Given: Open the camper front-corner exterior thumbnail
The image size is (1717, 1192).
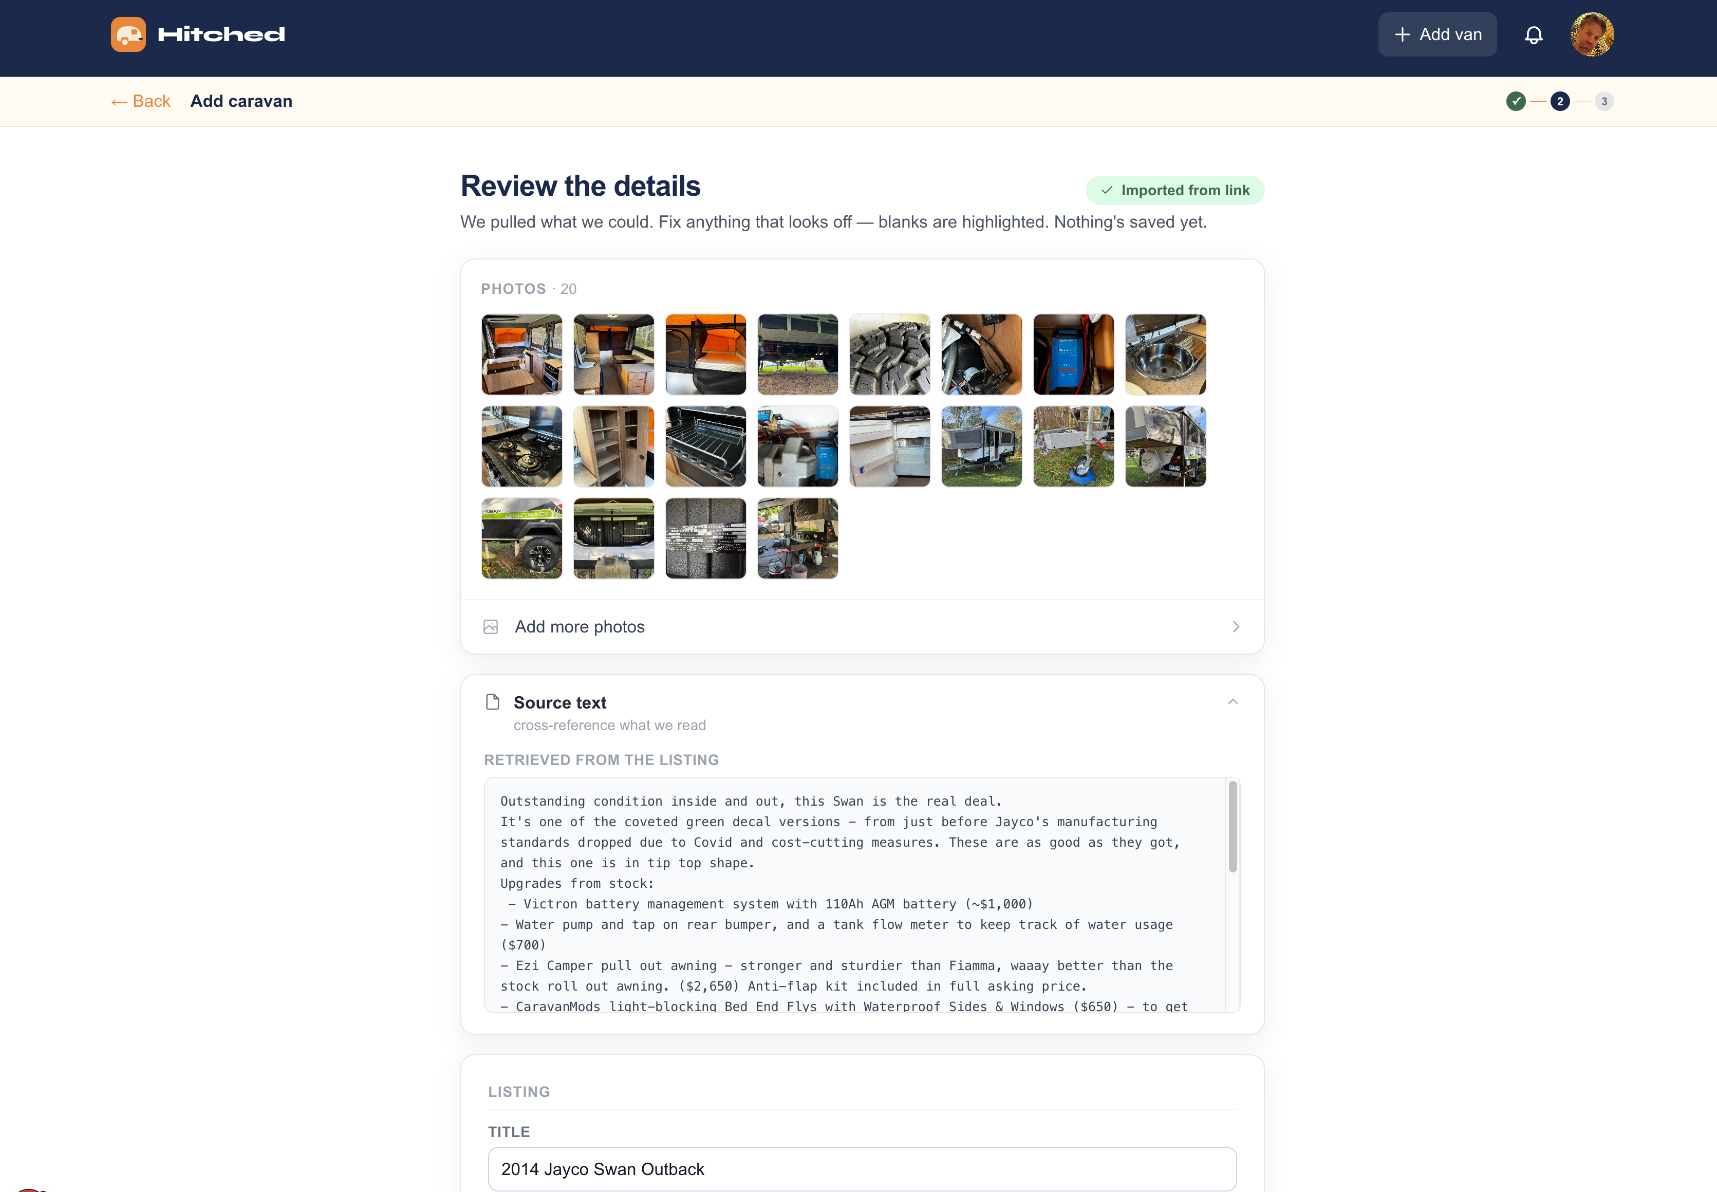Looking at the screenshot, I should (1166, 446).
